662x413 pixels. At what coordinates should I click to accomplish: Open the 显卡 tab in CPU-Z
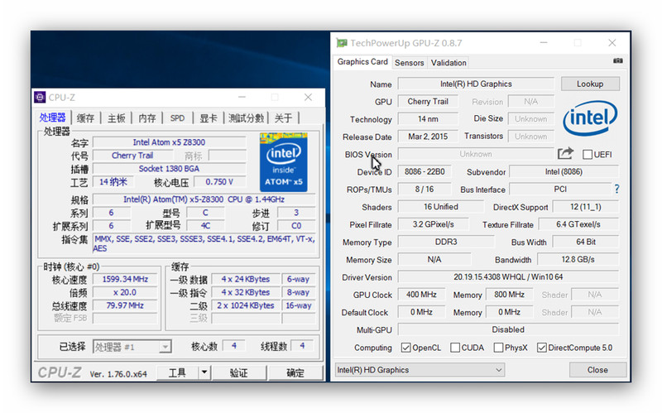click(x=209, y=118)
